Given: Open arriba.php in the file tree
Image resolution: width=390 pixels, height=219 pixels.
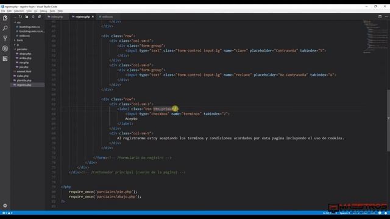Looking at the screenshot, I should point(25,58).
